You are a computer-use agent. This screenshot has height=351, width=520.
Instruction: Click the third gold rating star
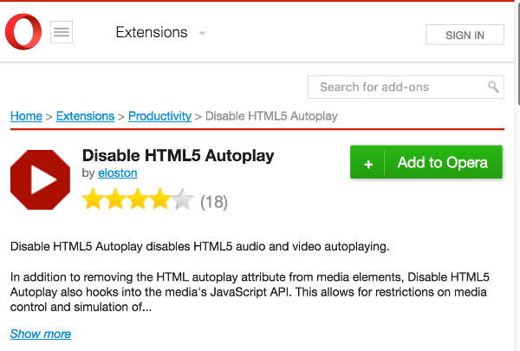click(138, 202)
